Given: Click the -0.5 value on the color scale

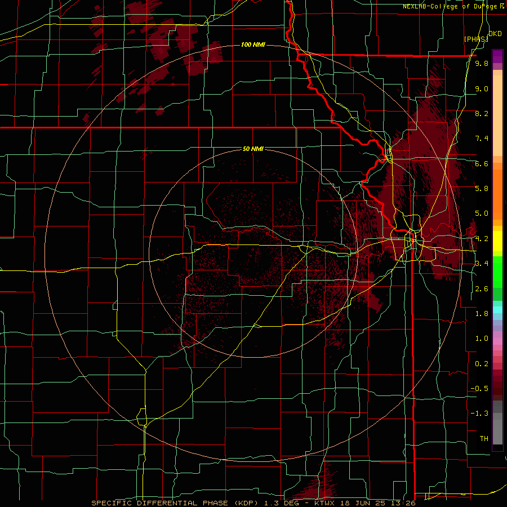Looking at the screenshot, I should pos(479,389).
